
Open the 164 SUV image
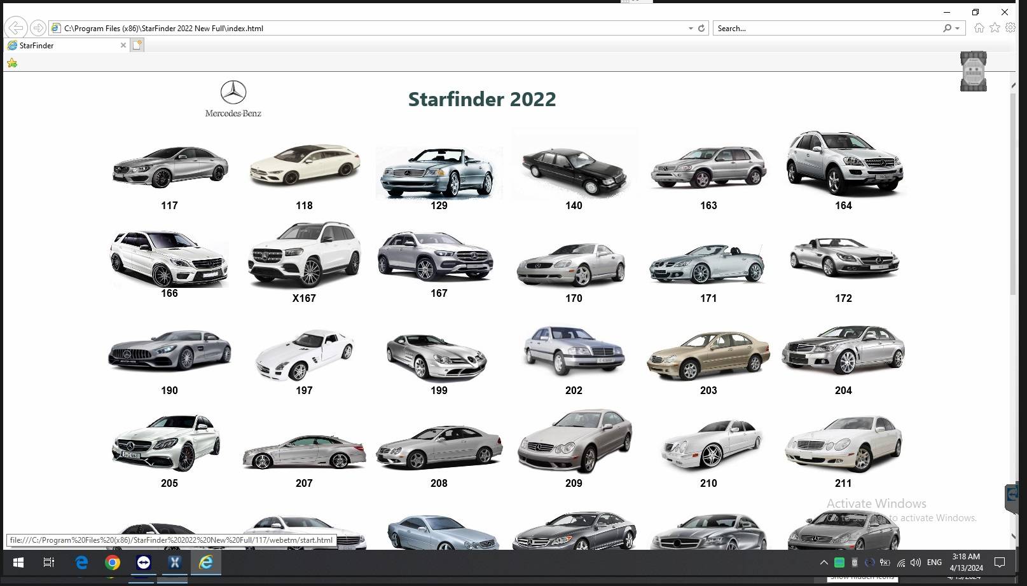coord(844,163)
